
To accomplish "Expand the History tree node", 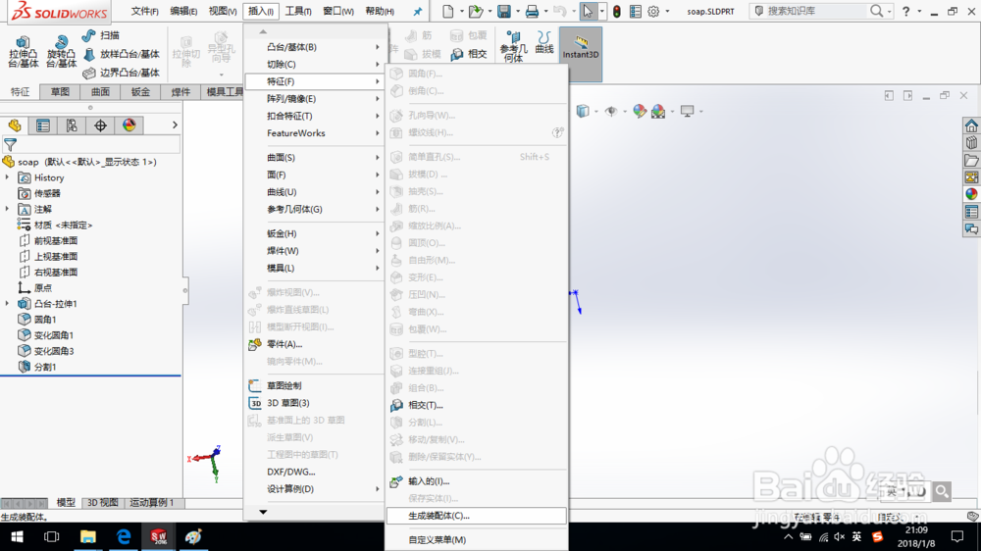I will 8,177.
